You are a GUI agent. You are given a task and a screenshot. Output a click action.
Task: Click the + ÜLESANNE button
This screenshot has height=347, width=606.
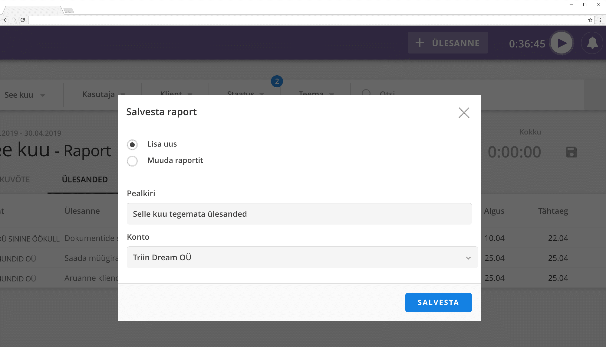click(x=448, y=43)
